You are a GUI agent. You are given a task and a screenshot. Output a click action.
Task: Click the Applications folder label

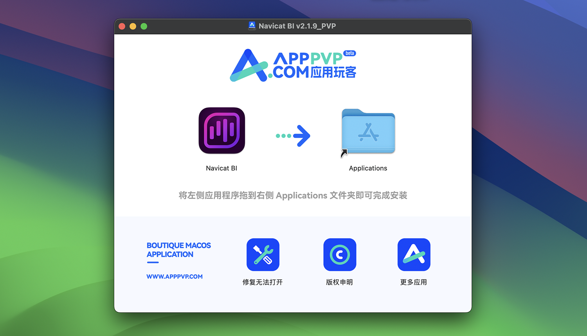click(368, 168)
